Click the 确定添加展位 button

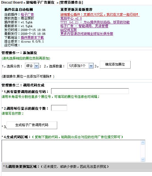pyautogui.click(x=115, y=65)
